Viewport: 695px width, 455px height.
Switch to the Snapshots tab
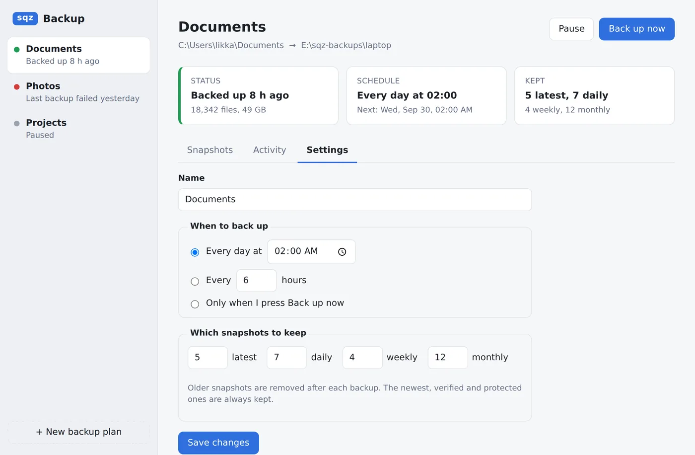coord(210,150)
